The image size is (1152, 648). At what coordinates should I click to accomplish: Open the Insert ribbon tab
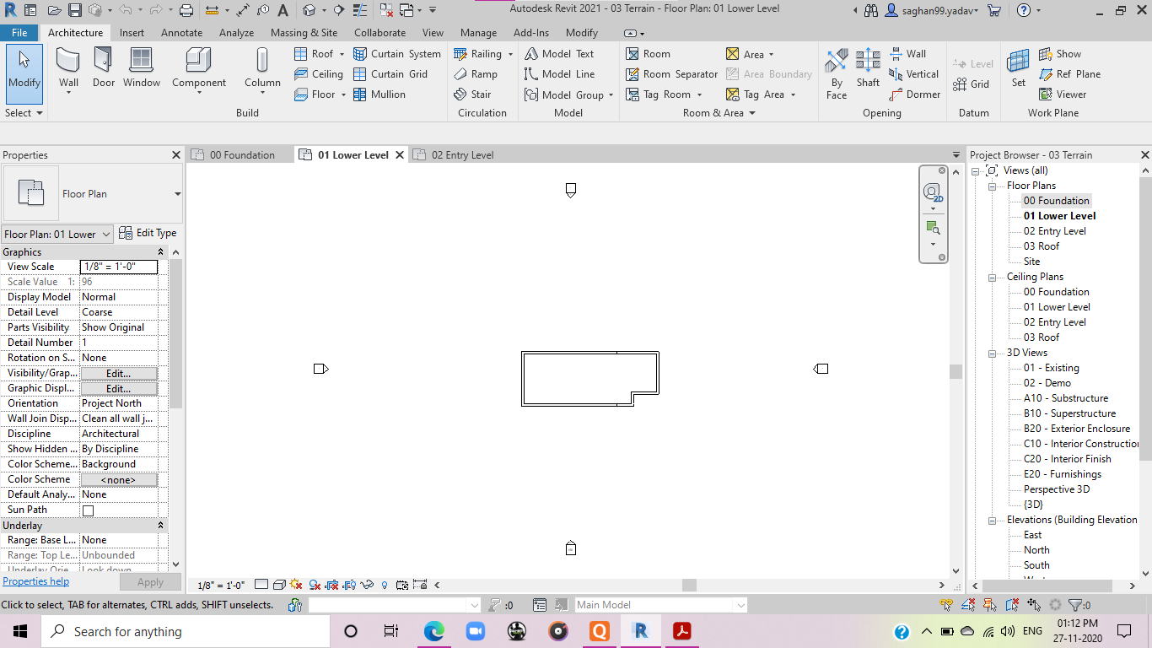pos(132,33)
